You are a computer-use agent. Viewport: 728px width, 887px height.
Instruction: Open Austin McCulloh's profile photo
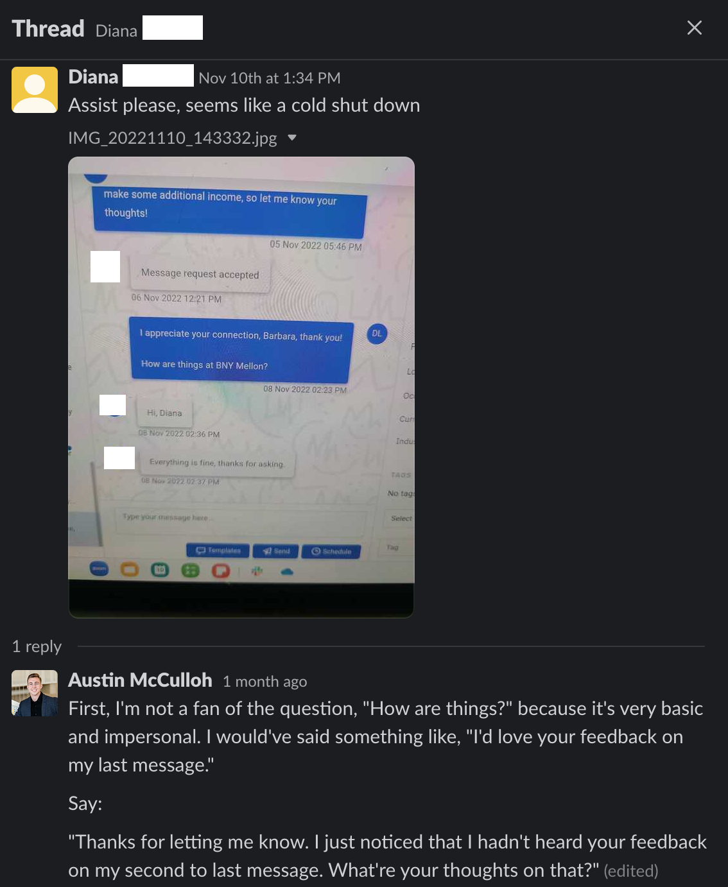click(35, 693)
